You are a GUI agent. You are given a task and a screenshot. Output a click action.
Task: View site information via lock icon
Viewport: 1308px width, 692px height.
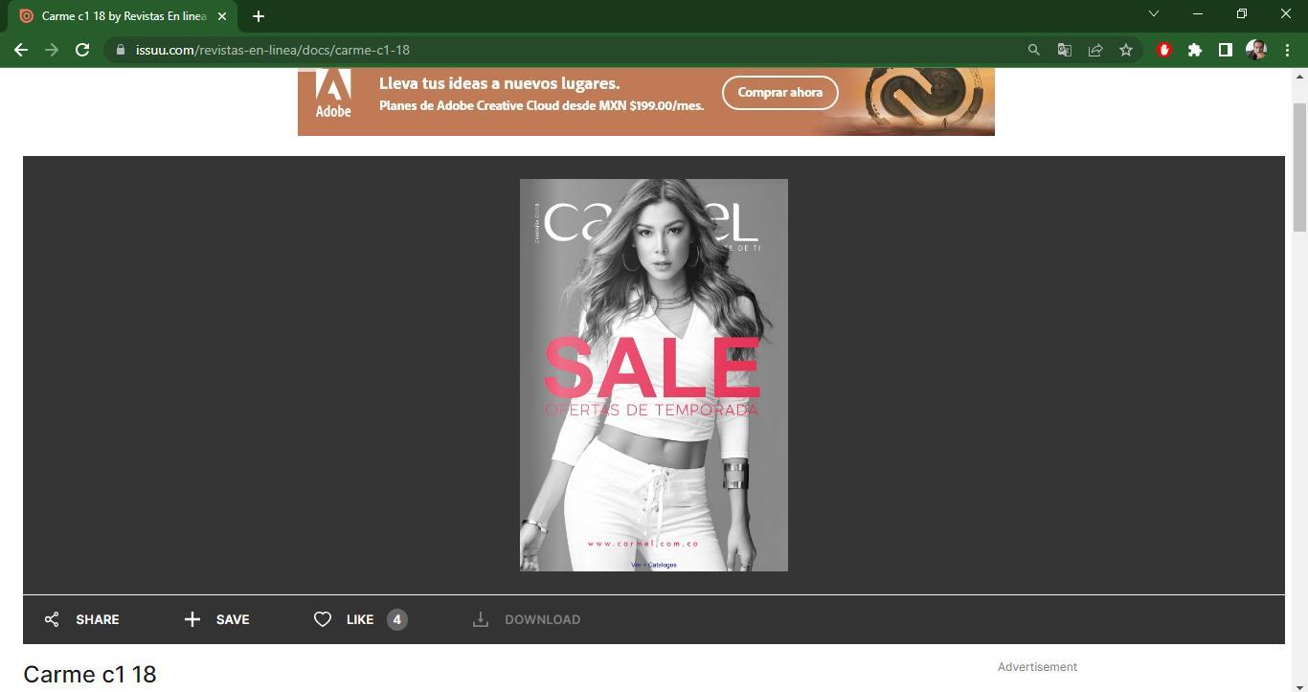click(120, 50)
